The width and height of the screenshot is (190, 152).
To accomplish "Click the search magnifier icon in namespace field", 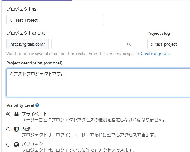I will pyautogui.click(x=129, y=44).
